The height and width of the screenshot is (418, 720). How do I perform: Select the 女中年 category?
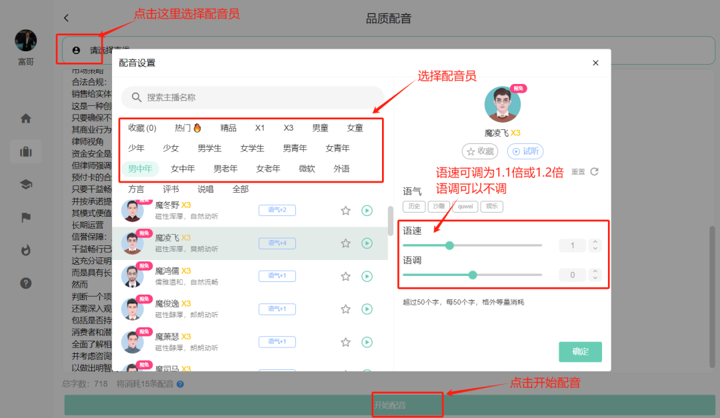click(x=183, y=169)
